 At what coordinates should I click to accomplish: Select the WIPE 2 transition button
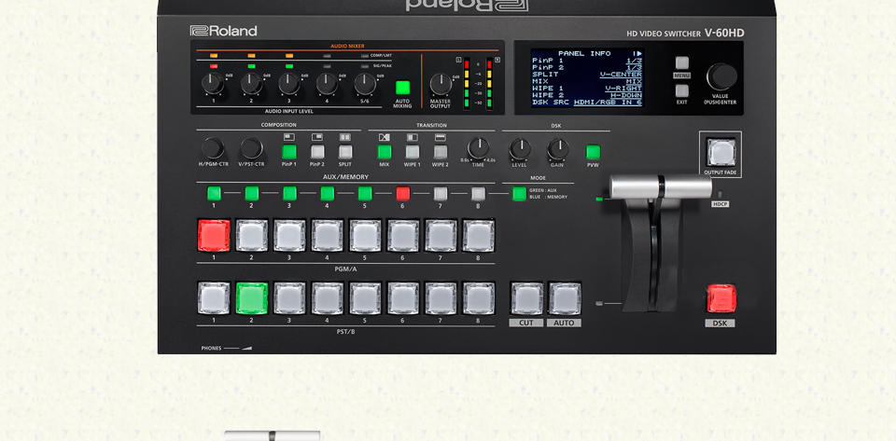(x=441, y=151)
